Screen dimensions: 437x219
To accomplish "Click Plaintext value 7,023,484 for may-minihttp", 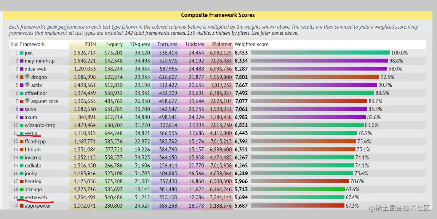I will point(221,61).
